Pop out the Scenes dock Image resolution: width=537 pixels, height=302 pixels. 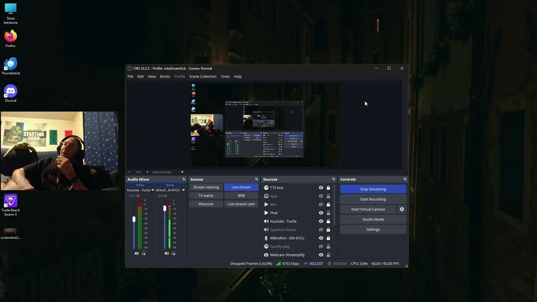point(256,179)
